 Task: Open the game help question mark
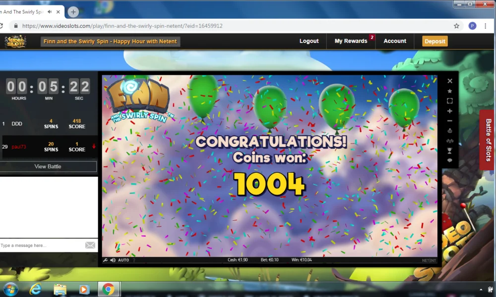[x=134, y=260]
